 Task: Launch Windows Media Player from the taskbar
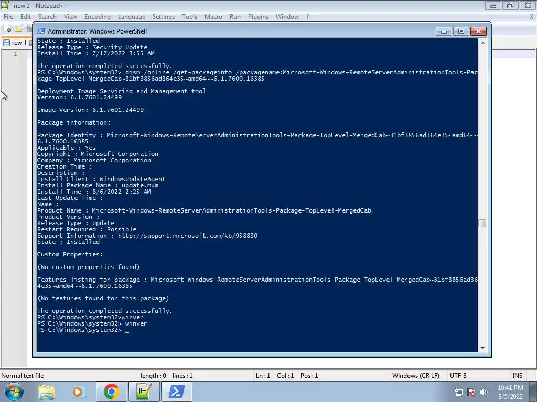78,392
